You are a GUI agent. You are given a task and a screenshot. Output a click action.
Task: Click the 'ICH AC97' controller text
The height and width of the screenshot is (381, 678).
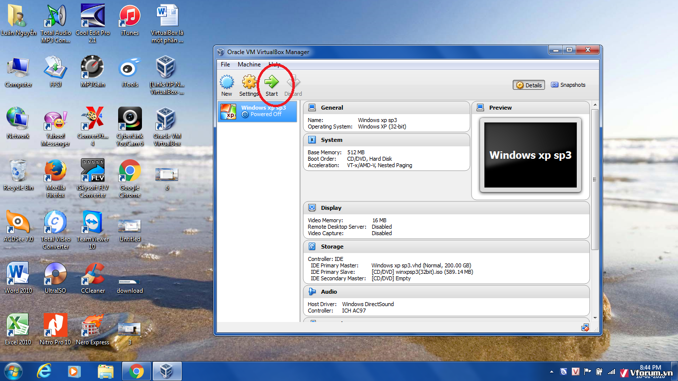[x=354, y=311]
